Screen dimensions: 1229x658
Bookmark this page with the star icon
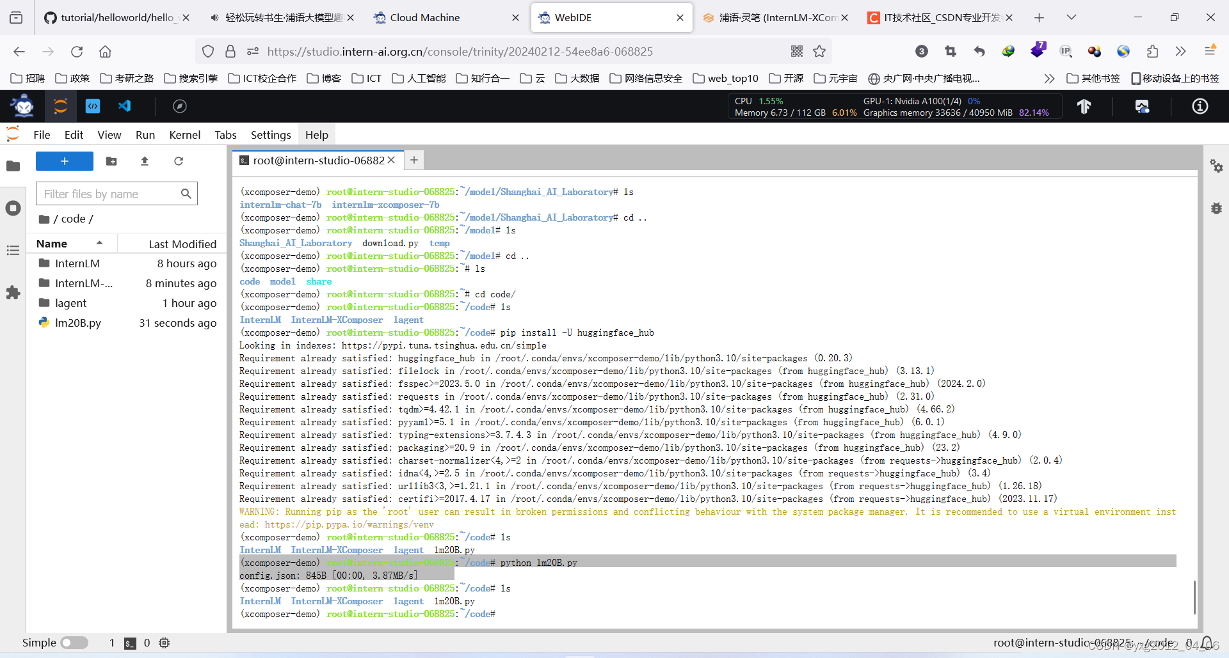(819, 51)
